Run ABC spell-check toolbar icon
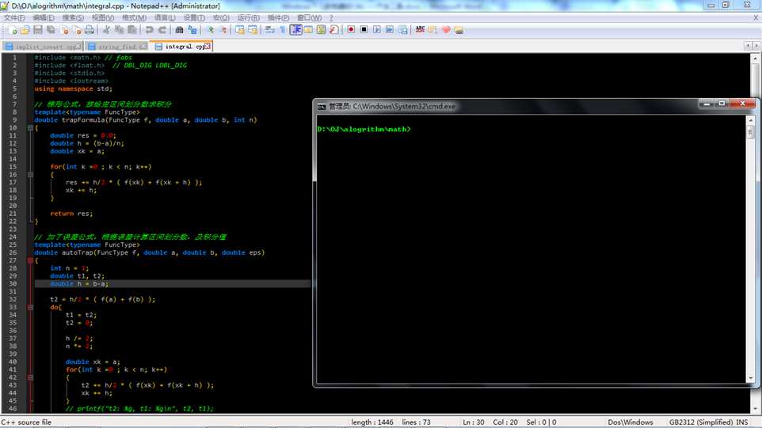Viewport: 762px width, 428px height. coord(420,30)
